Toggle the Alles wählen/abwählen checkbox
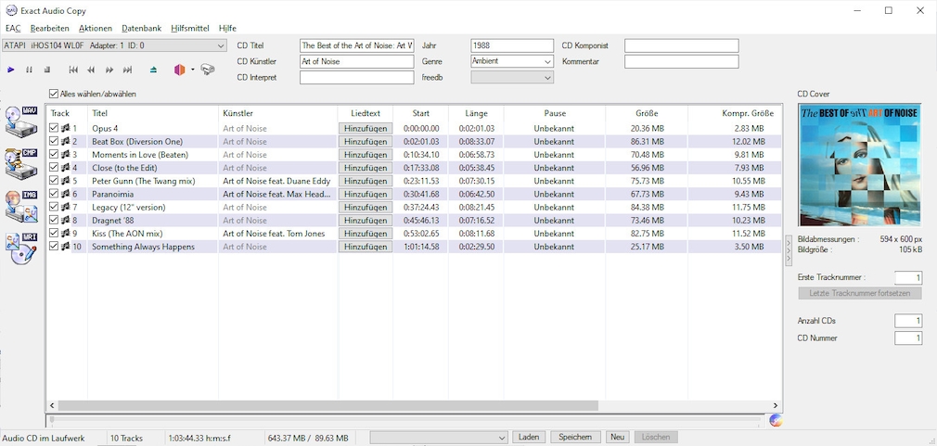Image resolution: width=937 pixels, height=446 pixels. point(55,94)
